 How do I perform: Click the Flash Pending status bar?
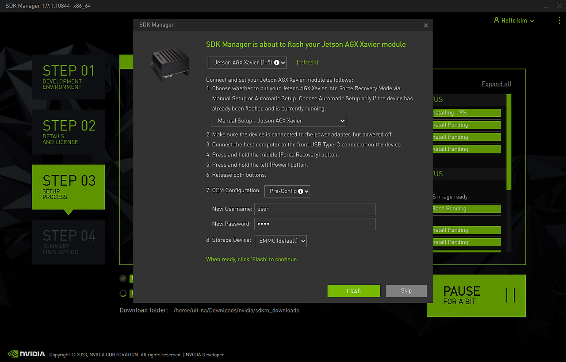pos(467,209)
